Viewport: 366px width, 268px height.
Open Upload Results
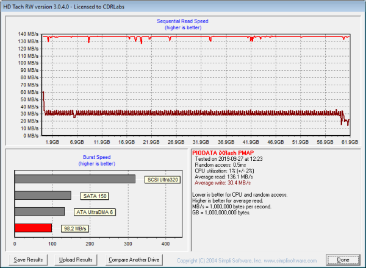click(x=76, y=259)
